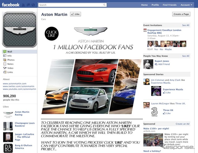Open Rupert Jones profile link

click(x=162, y=61)
